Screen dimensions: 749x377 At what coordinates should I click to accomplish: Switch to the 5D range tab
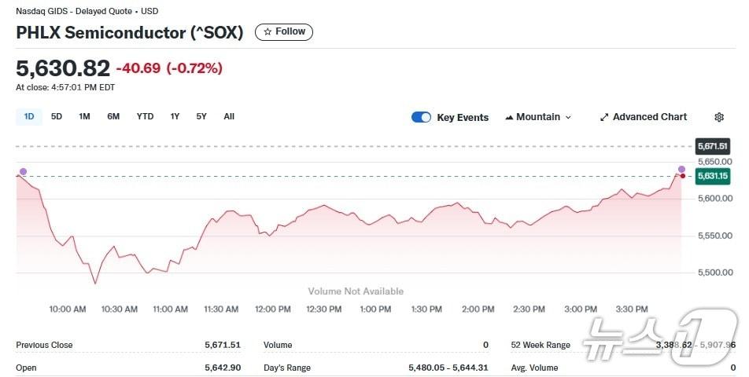coord(57,117)
